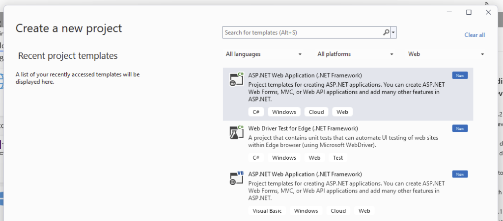The width and height of the screenshot is (503, 221).
Task: Click New badge on C# ASP.NET template
Action: point(460,75)
